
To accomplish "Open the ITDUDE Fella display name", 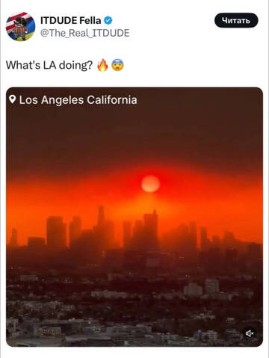I will coord(70,20).
